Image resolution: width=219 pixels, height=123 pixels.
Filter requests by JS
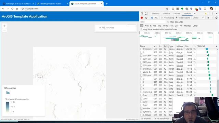[x=151, y=26]
